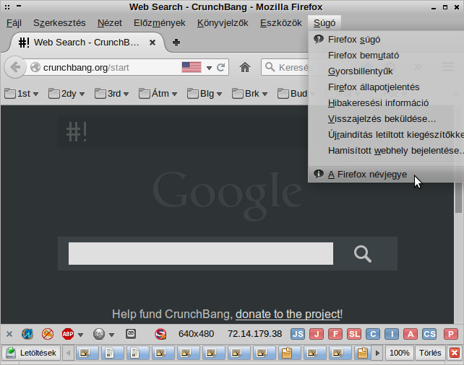Click the US flag icon in the URL bar

[x=192, y=67]
